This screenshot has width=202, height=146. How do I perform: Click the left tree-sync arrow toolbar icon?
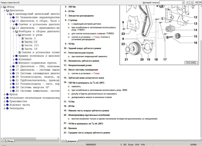(196, 2)
